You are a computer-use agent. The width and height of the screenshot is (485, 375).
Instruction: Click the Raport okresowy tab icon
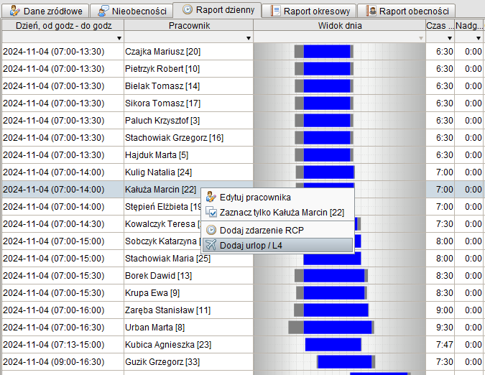click(275, 11)
